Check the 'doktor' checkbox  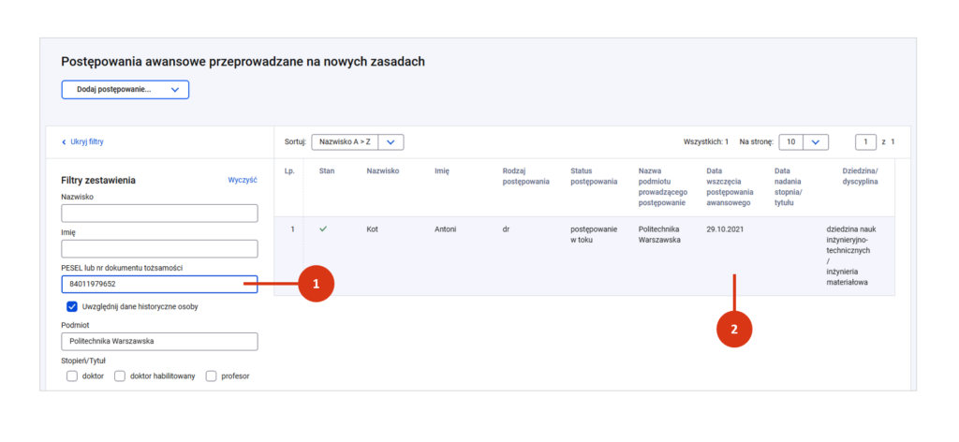pos(72,376)
